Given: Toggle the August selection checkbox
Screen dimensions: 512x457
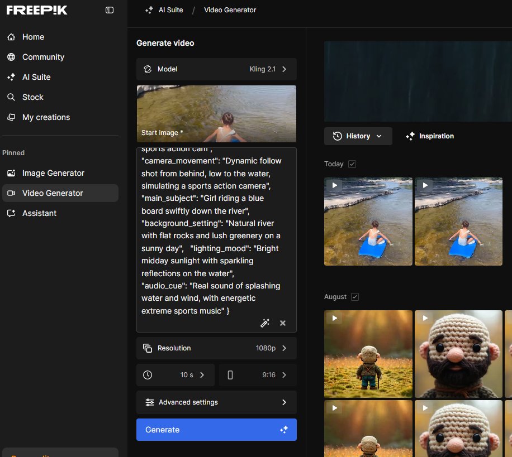Looking at the screenshot, I should (355, 297).
